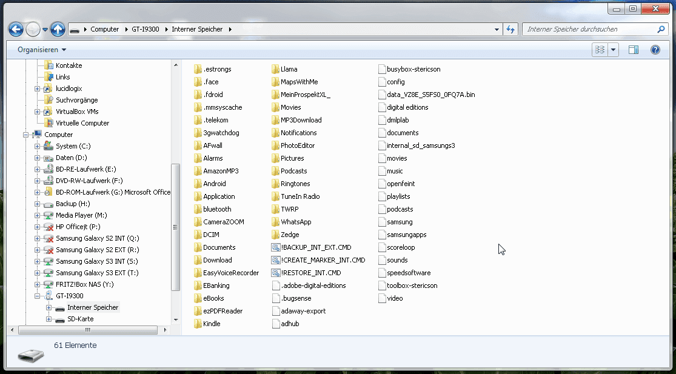Viewport: 676px width, 374px height.
Task: Select the file named .adobe-digital-editions
Action: (313, 286)
